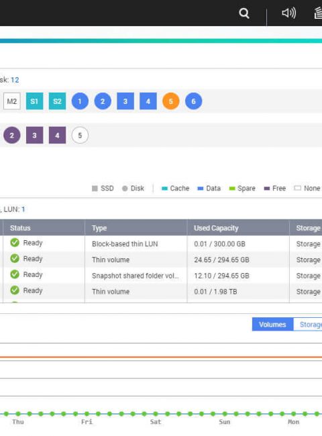322x436 pixels.
Task: Click the disk count link 12
Action: pos(15,80)
